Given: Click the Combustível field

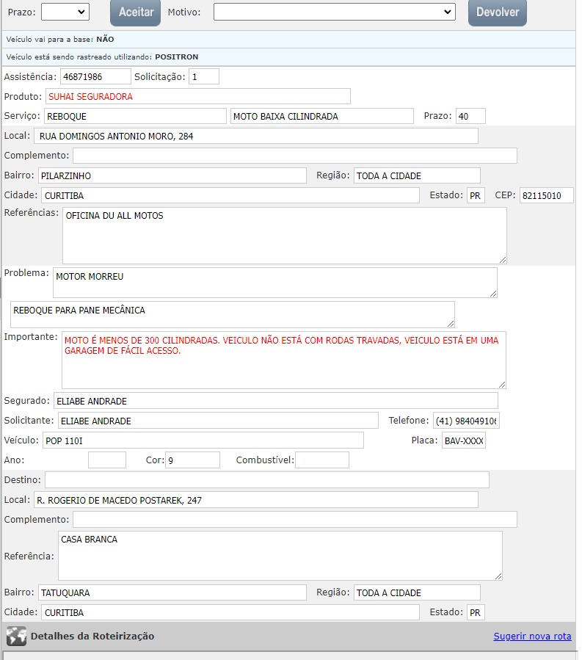Looking at the screenshot, I should pos(321,460).
